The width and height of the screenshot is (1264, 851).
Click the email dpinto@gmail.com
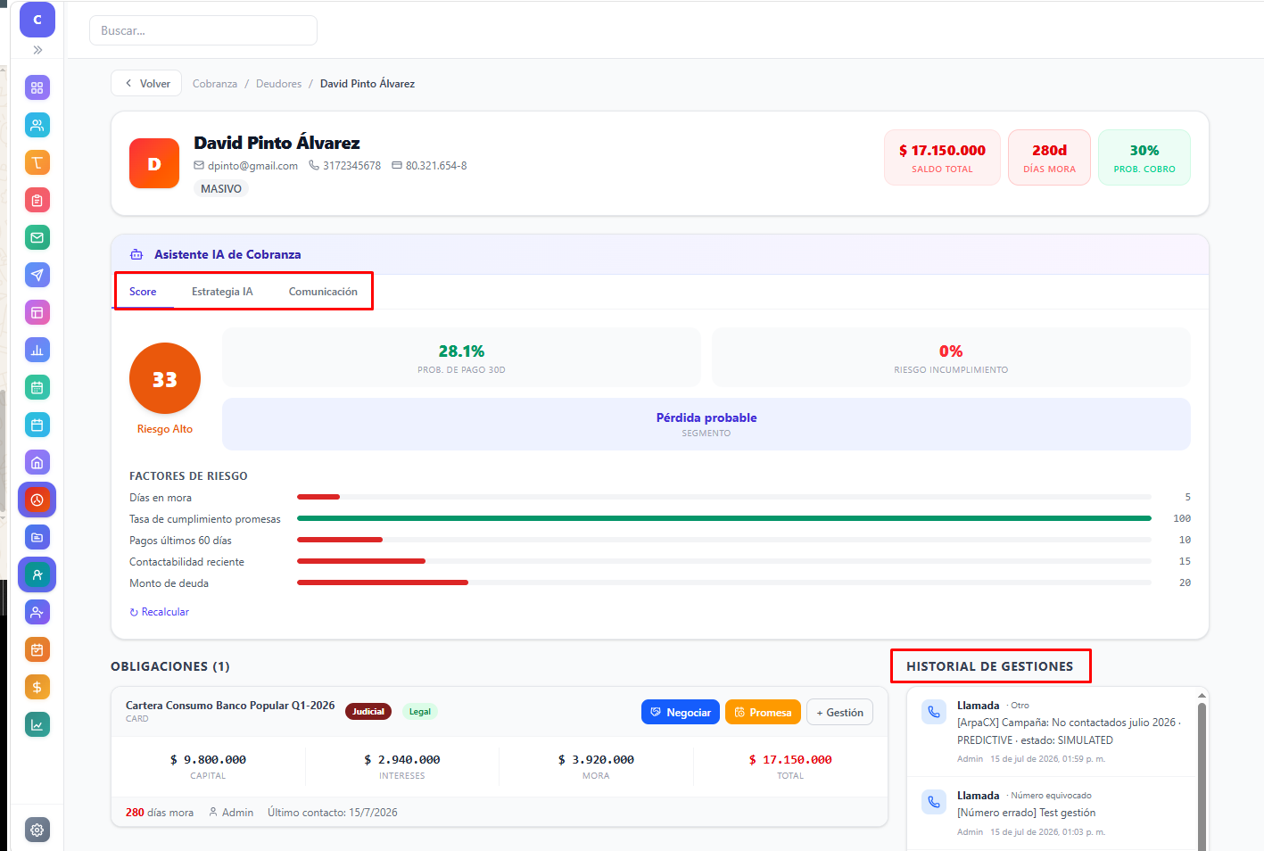tap(246, 166)
